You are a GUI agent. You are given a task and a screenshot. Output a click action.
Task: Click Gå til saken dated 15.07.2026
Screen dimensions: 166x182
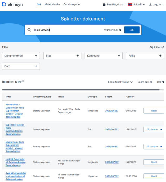(154, 129)
